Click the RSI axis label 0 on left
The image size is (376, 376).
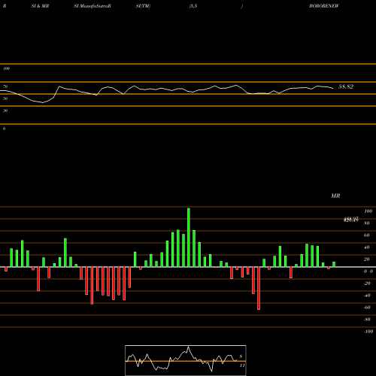point(4,129)
